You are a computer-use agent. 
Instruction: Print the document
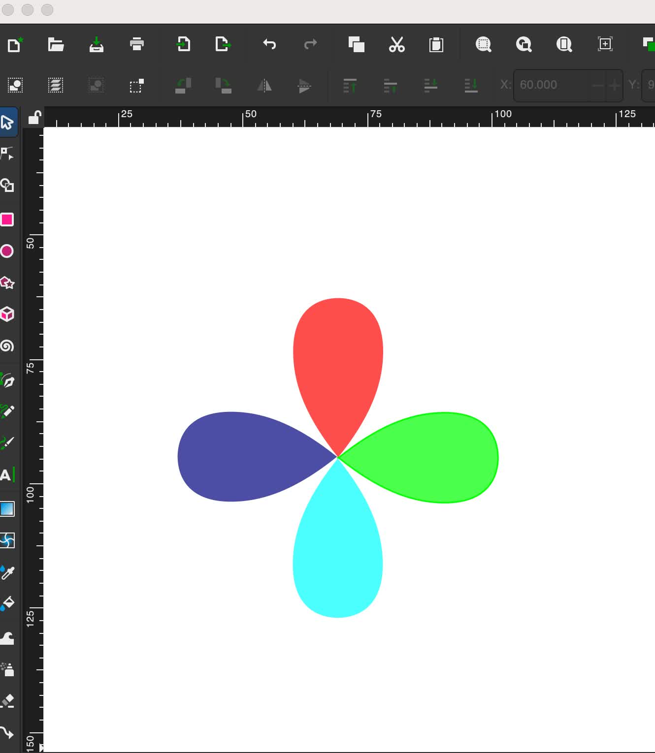136,44
